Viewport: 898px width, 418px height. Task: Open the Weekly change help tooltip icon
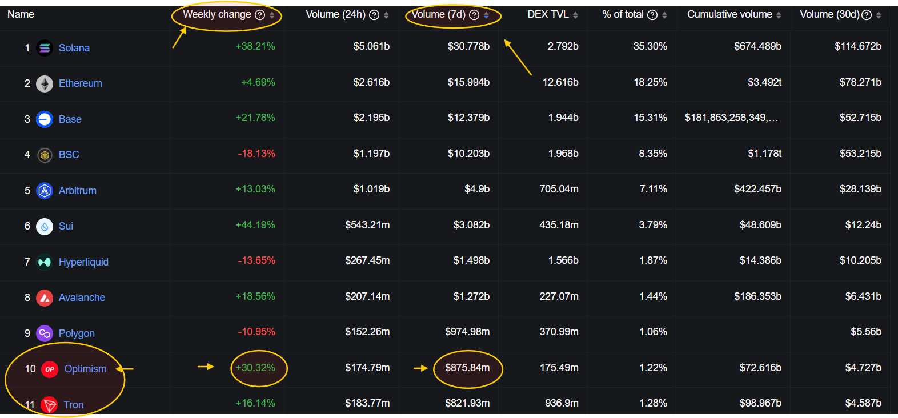[x=260, y=15]
